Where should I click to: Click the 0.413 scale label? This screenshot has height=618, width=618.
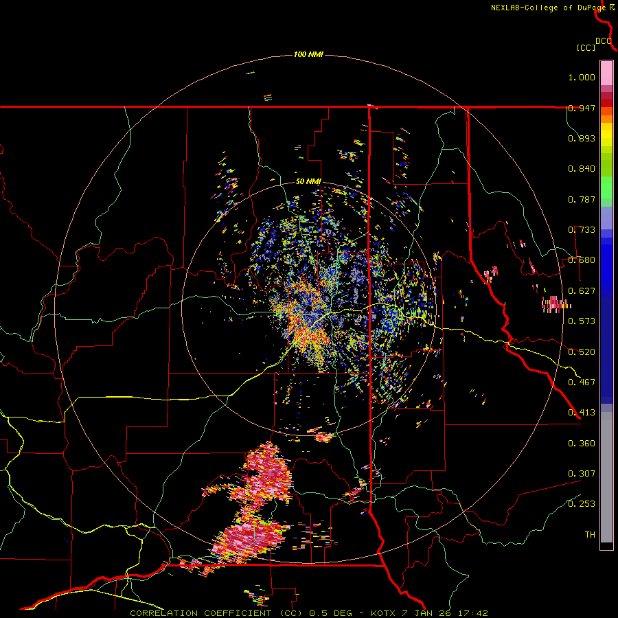coord(582,413)
